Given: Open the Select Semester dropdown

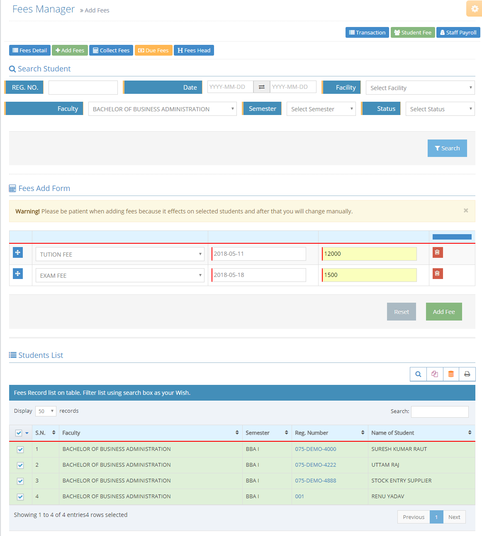Looking at the screenshot, I should click(321, 109).
